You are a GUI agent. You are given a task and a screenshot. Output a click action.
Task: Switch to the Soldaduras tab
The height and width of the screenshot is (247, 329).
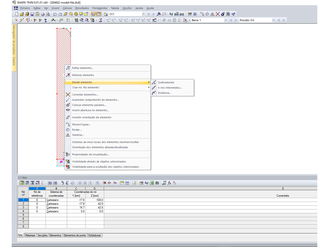(94, 235)
